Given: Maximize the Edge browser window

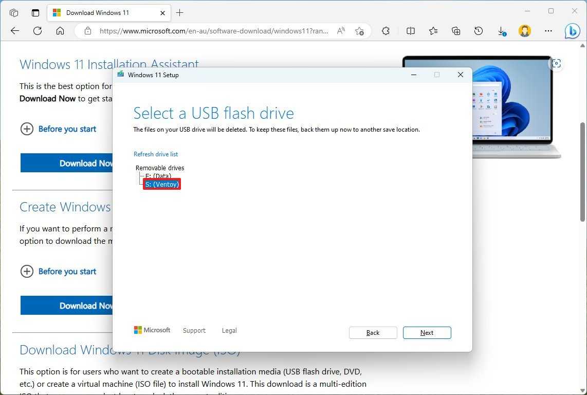Looking at the screenshot, I should pyautogui.click(x=551, y=11).
